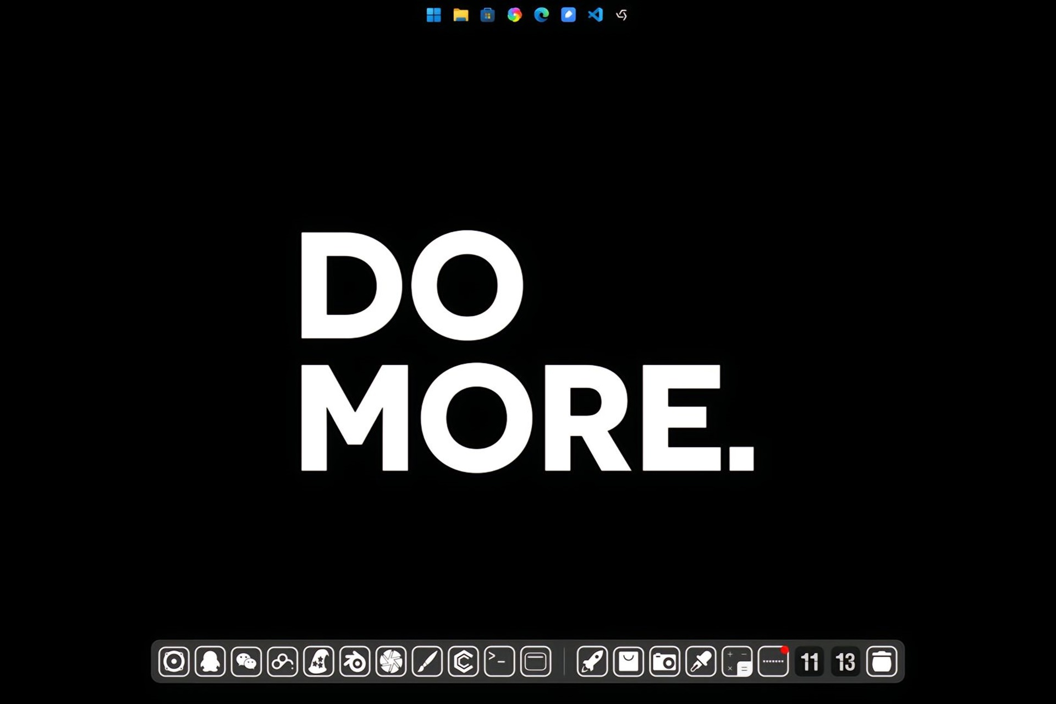The image size is (1056, 704).
Task: Click the dock tile showing 11
Action: [x=809, y=661]
